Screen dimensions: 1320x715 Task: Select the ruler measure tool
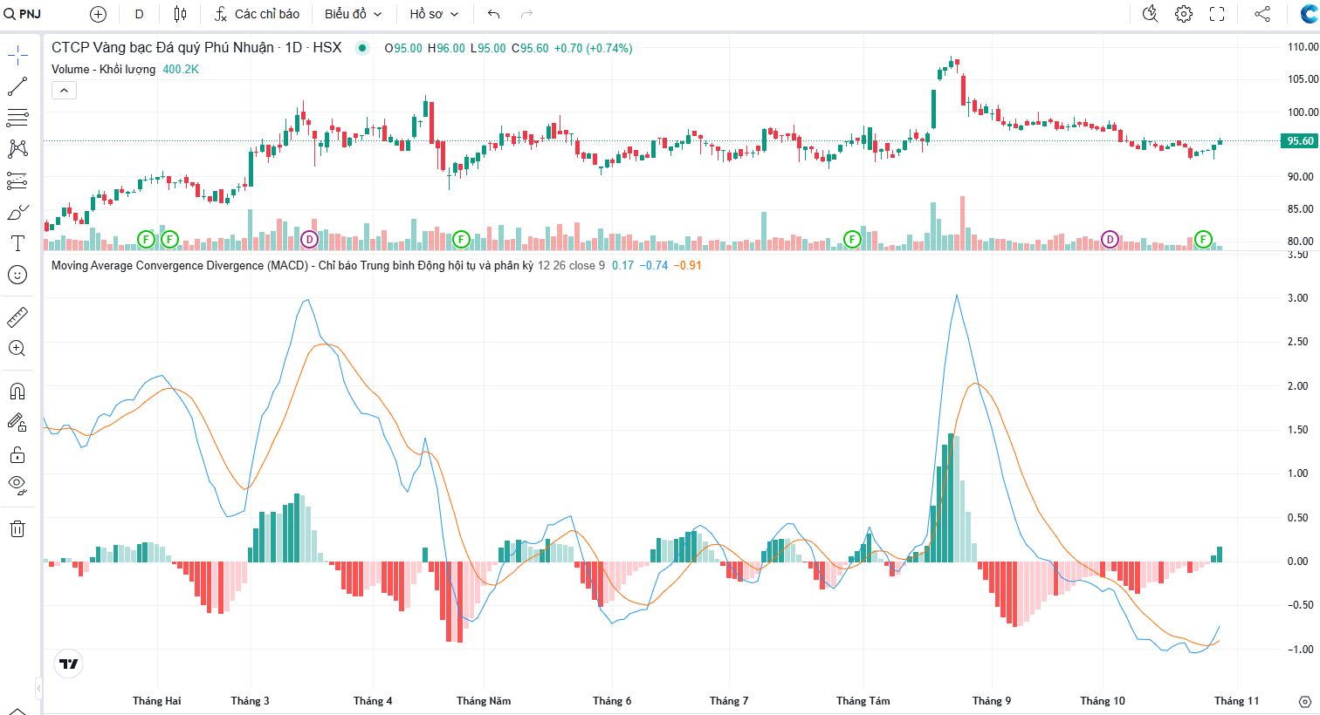[17, 317]
